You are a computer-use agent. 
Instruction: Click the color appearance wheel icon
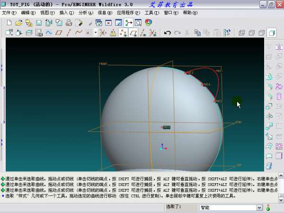point(148,22)
